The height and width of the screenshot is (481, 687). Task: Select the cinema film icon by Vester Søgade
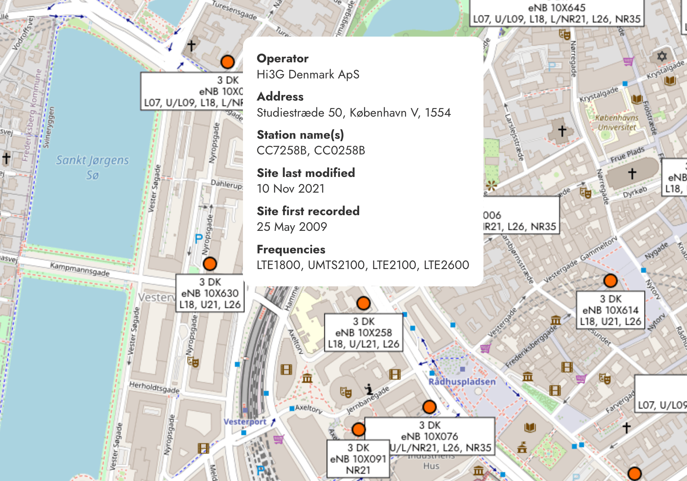click(204, 448)
